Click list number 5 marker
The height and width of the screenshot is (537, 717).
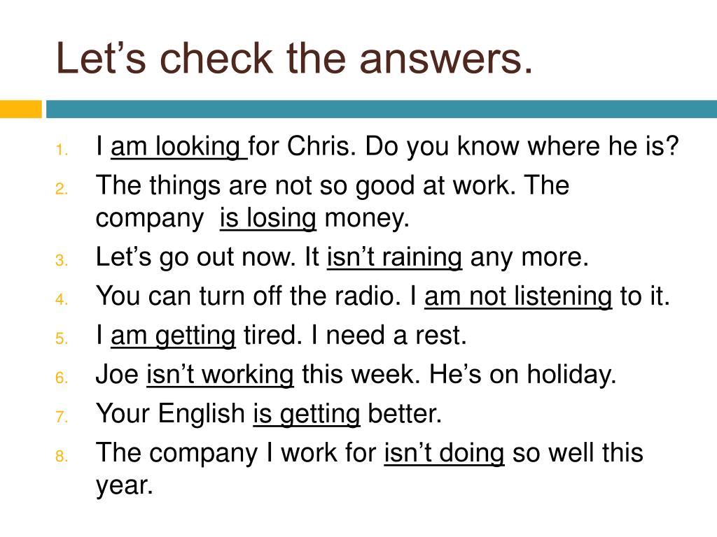tap(62, 339)
